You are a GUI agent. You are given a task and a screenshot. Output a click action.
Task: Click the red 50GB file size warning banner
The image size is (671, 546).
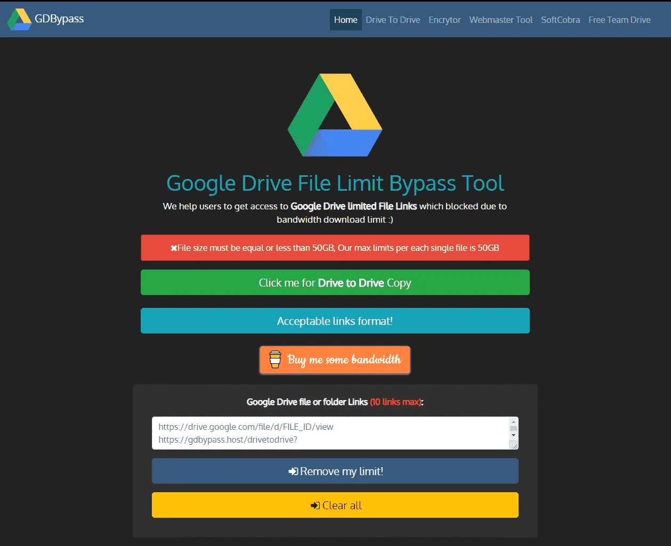(x=335, y=248)
